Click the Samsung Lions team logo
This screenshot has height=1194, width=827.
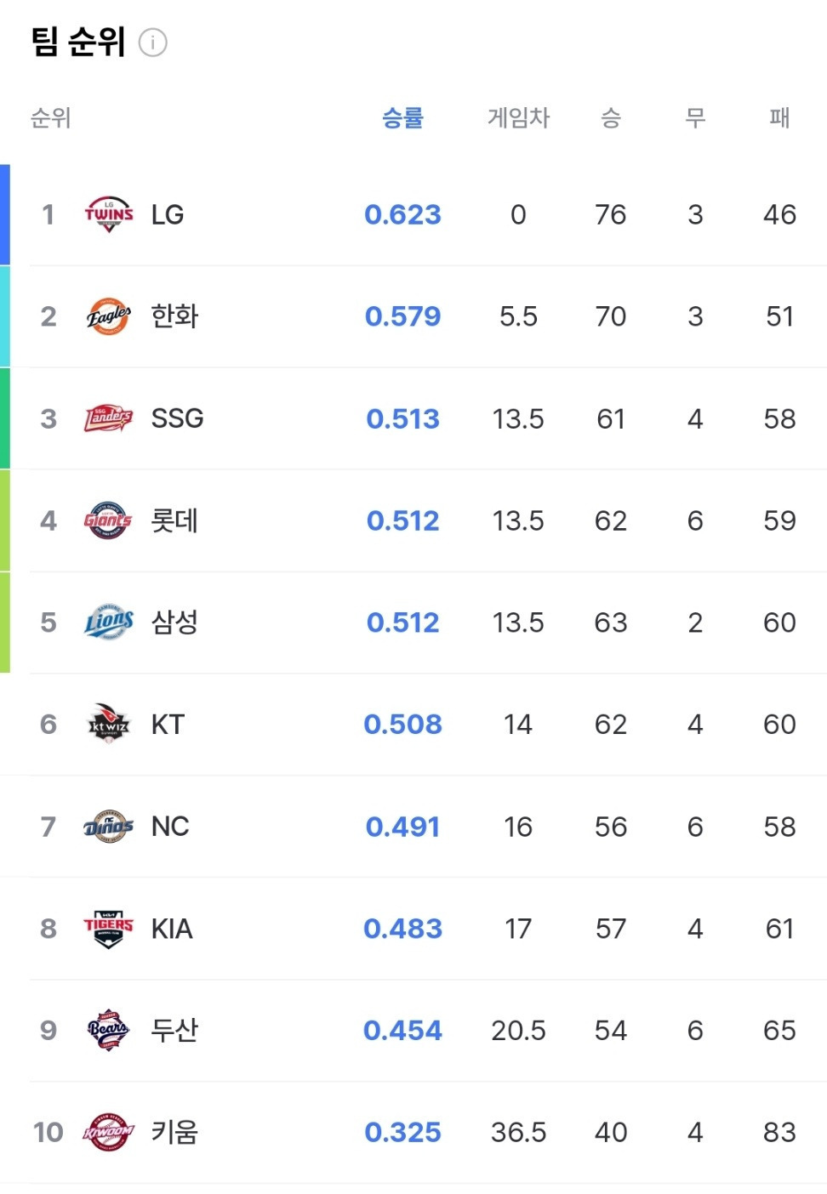click(x=109, y=623)
